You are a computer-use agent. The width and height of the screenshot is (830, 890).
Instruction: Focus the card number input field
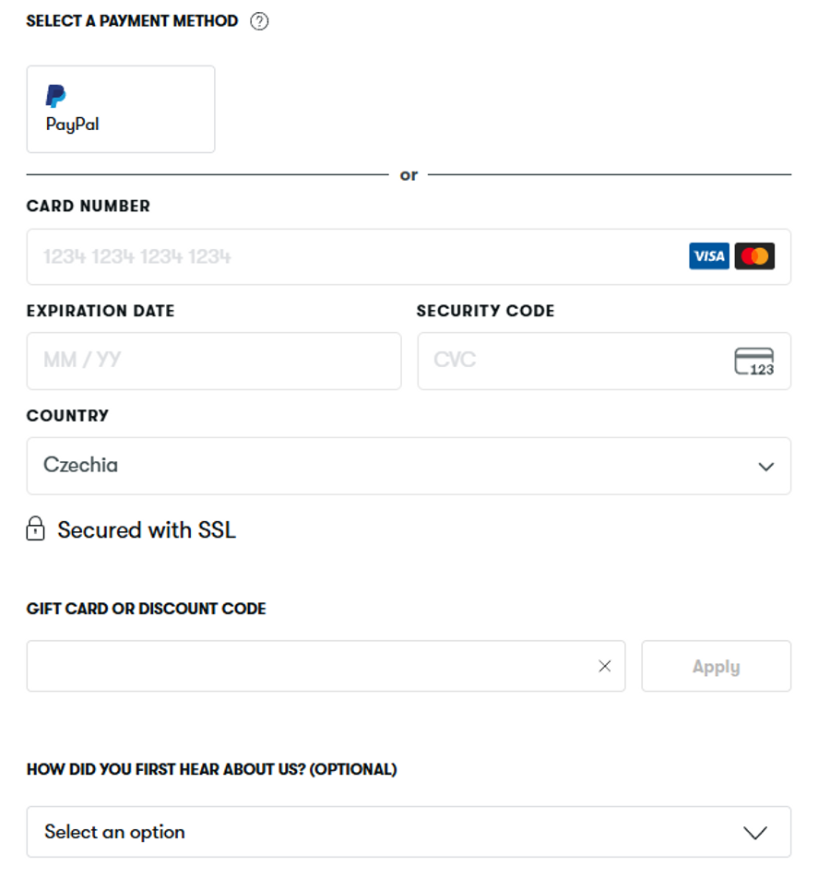coord(350,256)
